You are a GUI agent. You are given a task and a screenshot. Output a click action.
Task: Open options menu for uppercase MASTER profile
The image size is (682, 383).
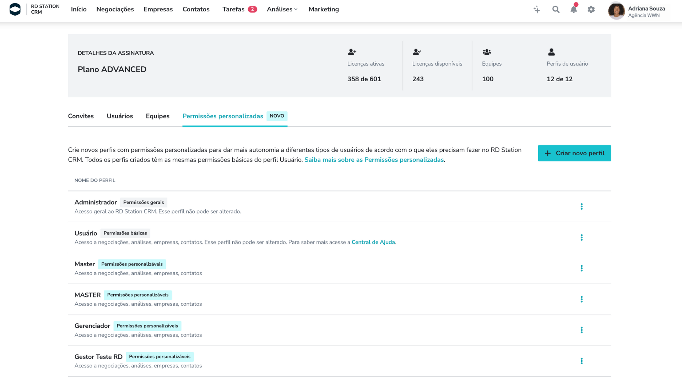pos(581,299)
